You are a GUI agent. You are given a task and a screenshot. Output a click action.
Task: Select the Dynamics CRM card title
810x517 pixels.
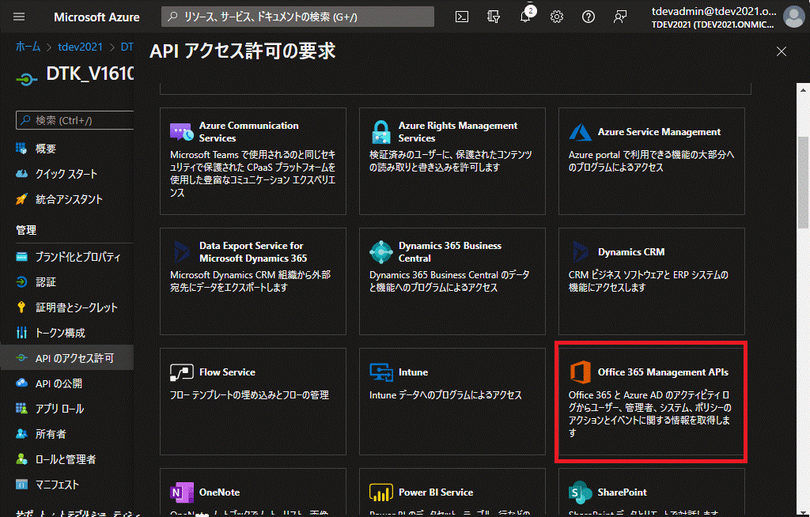[630, 252]
